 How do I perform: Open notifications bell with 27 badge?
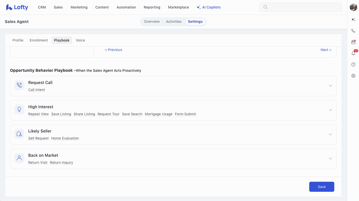click(x=353, y=53)
